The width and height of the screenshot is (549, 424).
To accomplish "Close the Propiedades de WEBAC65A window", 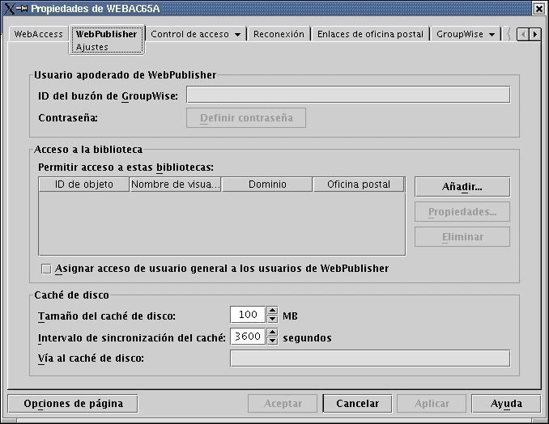I will pos(538,9).
